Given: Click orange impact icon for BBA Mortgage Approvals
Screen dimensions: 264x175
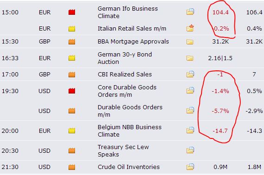Looking at the screenshot, I should point(72,42).
